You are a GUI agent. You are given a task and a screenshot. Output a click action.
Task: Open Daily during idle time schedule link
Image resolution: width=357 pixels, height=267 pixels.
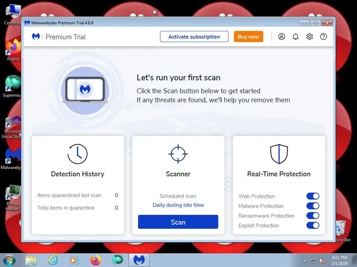(x=178, y=205)
